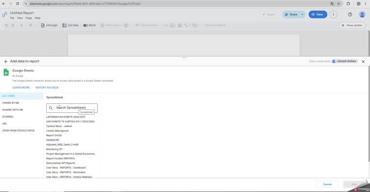Open the View menu

(x=20, y=18)
